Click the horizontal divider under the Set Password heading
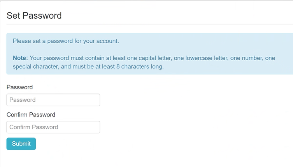 [148, 24]
